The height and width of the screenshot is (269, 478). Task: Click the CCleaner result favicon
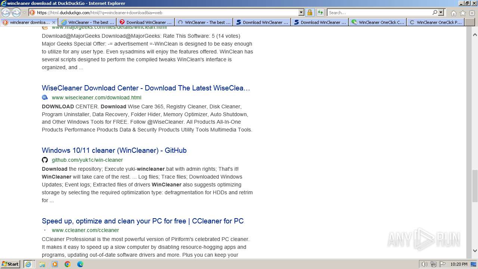45,230
